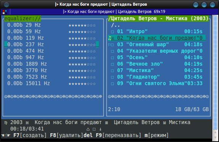
Task: Click the 00:18/03:41 playback position
Action: click(27, 129)
